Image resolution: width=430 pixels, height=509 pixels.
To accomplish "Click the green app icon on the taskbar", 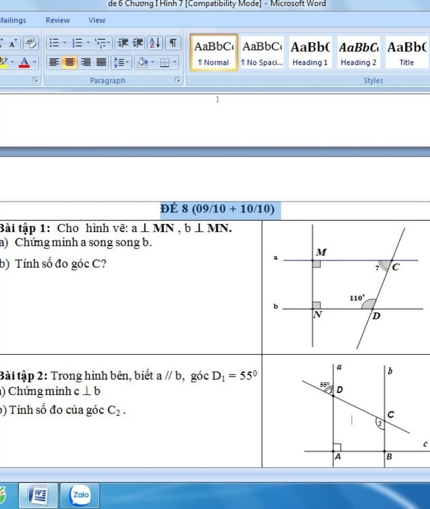I will pyautogui.click(x=3, y=495).
